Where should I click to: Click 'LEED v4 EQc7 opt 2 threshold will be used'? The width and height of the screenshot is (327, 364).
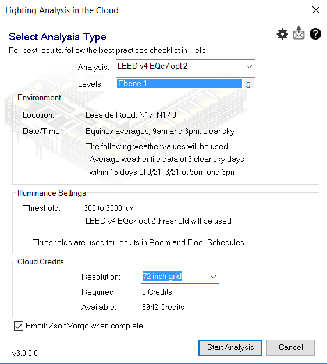point(158,221)
